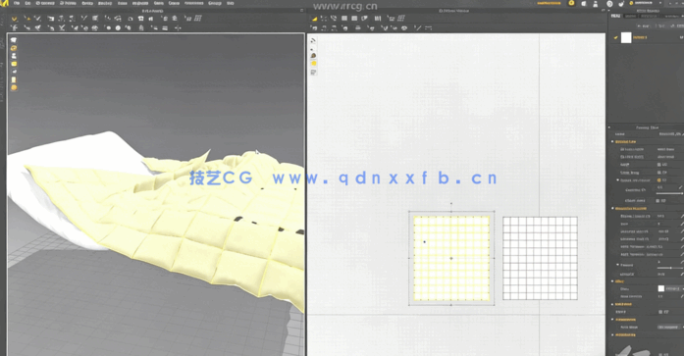
Task: Click the second yellow round icon in the 3D viewport sidebar
Action: (14, 48)
